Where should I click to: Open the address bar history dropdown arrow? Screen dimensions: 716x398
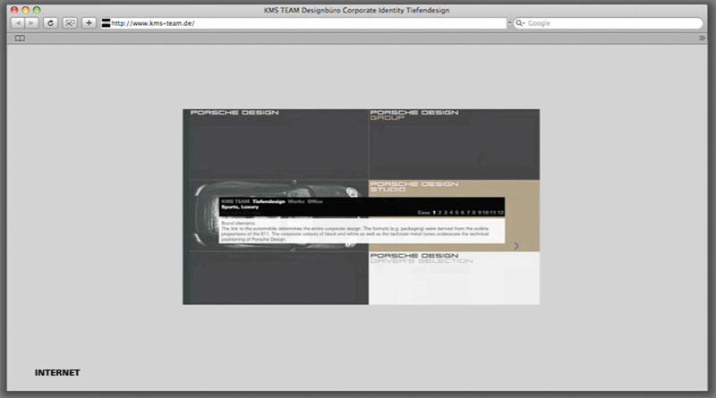pyautogui.click(x=509, y=23)
